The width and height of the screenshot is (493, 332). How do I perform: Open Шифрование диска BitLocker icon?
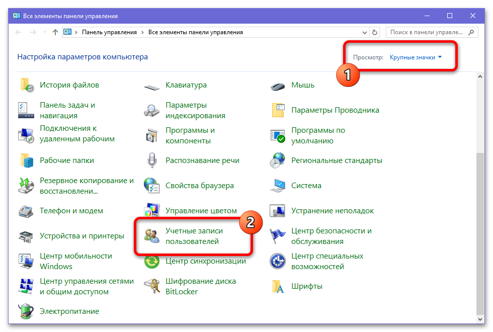coord(152,286)
